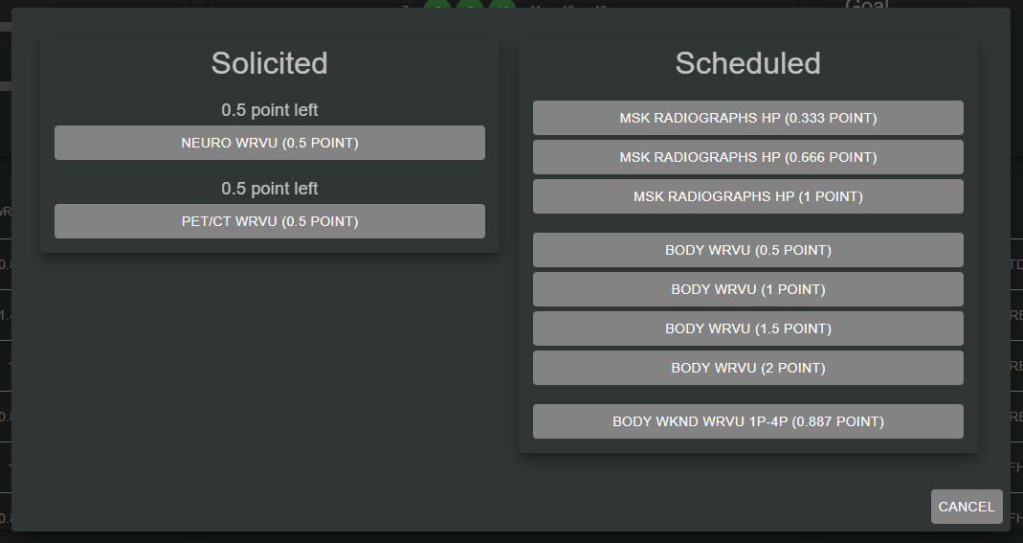Click the rightmost green circle at top
1023x543 pixels.
click(x=502, y=5)
